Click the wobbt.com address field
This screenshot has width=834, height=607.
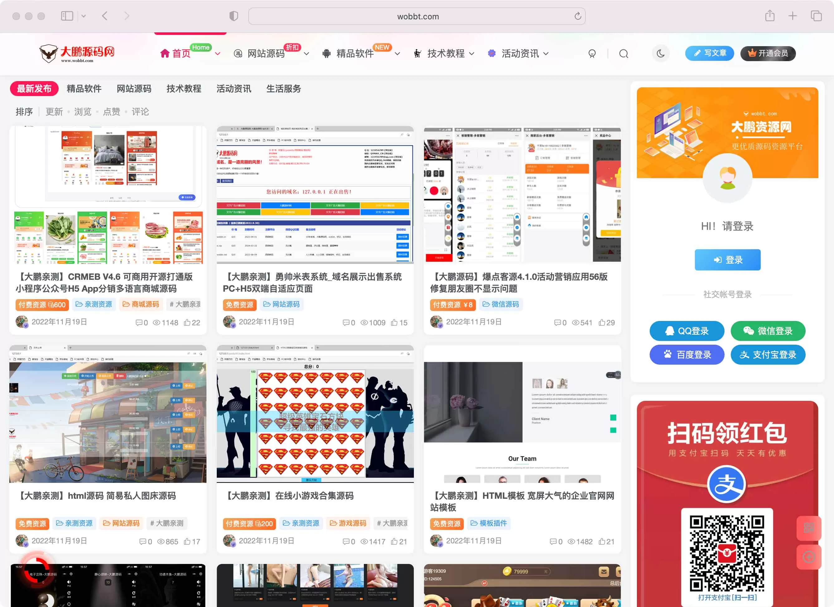(417, 16)
